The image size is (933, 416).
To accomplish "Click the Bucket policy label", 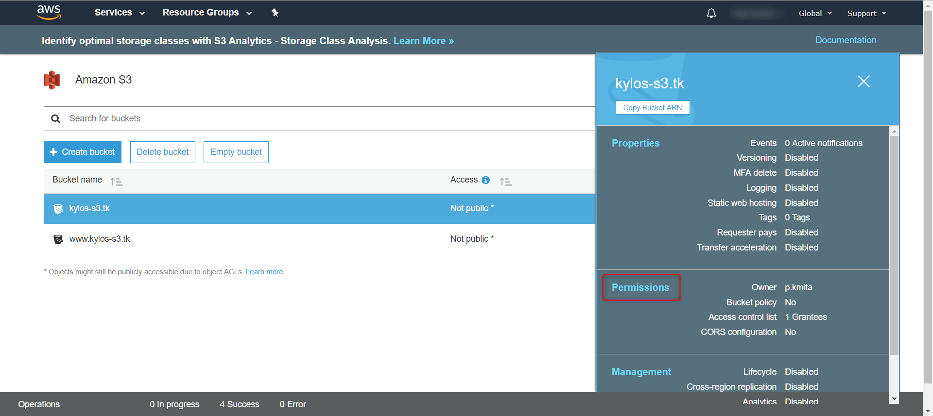I will click(751, 302).
